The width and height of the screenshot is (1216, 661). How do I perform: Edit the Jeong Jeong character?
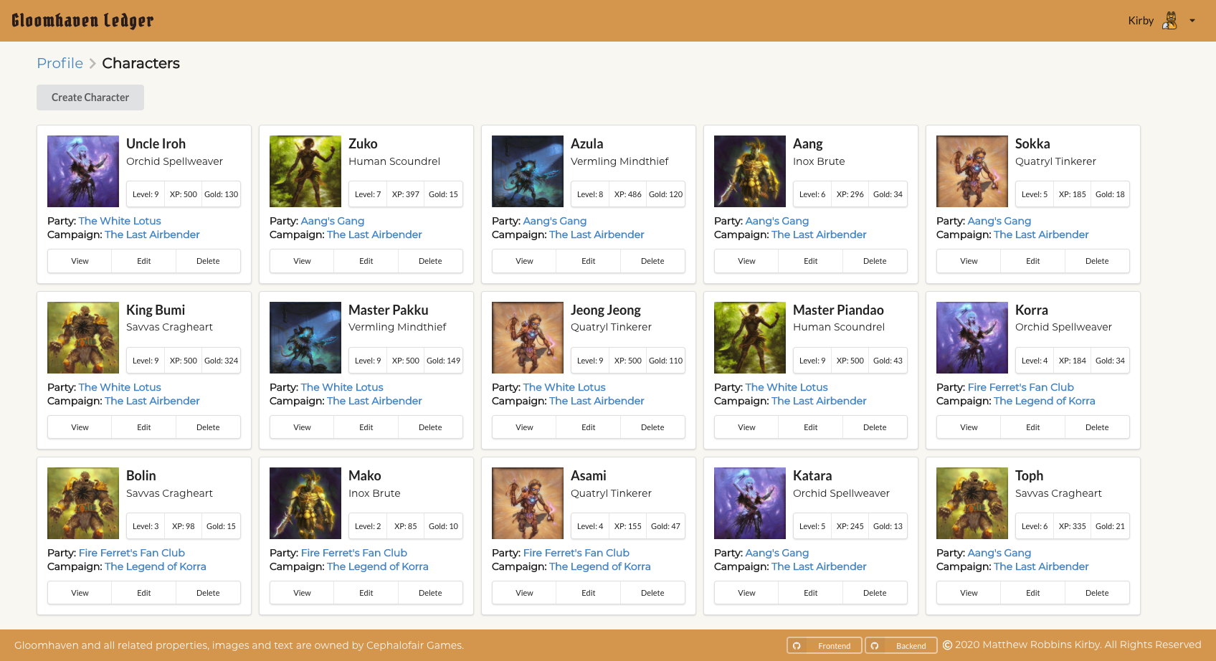click(x=589, y=427)
